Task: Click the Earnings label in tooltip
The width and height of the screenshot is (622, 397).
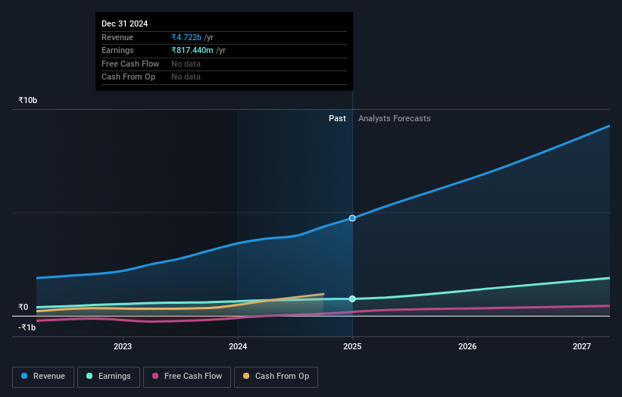Action: (117, 50)
